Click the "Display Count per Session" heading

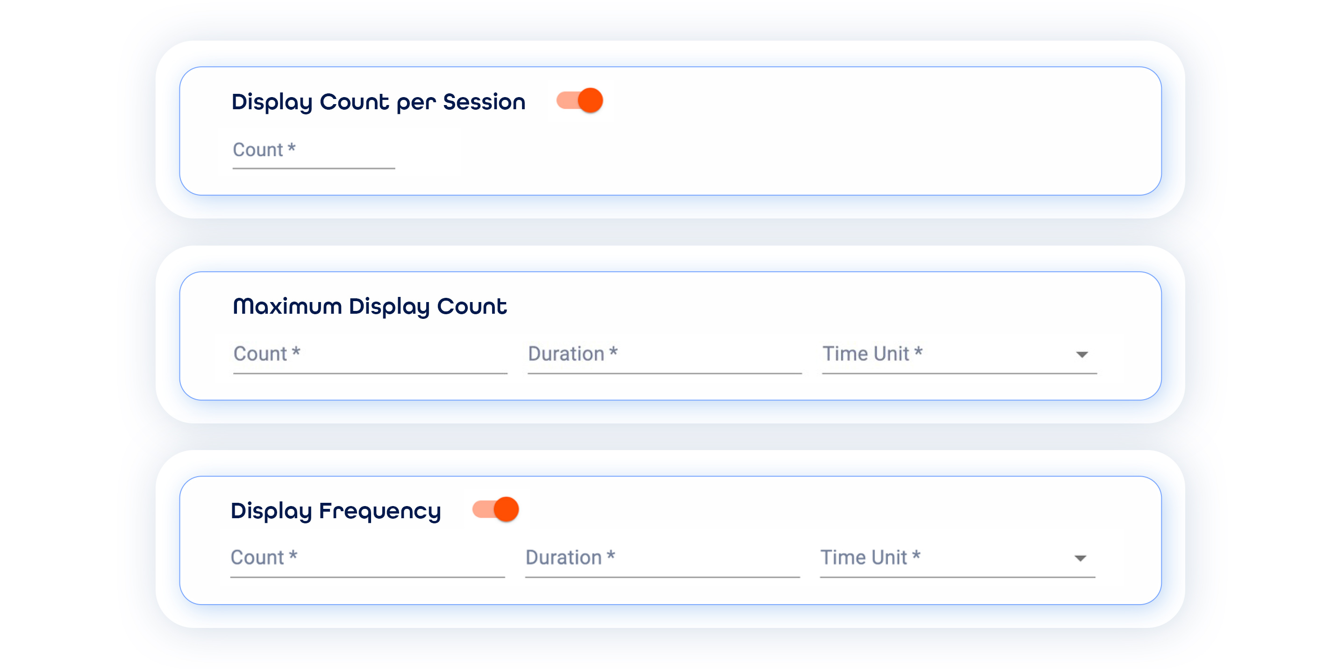click(x=379, y=102)
